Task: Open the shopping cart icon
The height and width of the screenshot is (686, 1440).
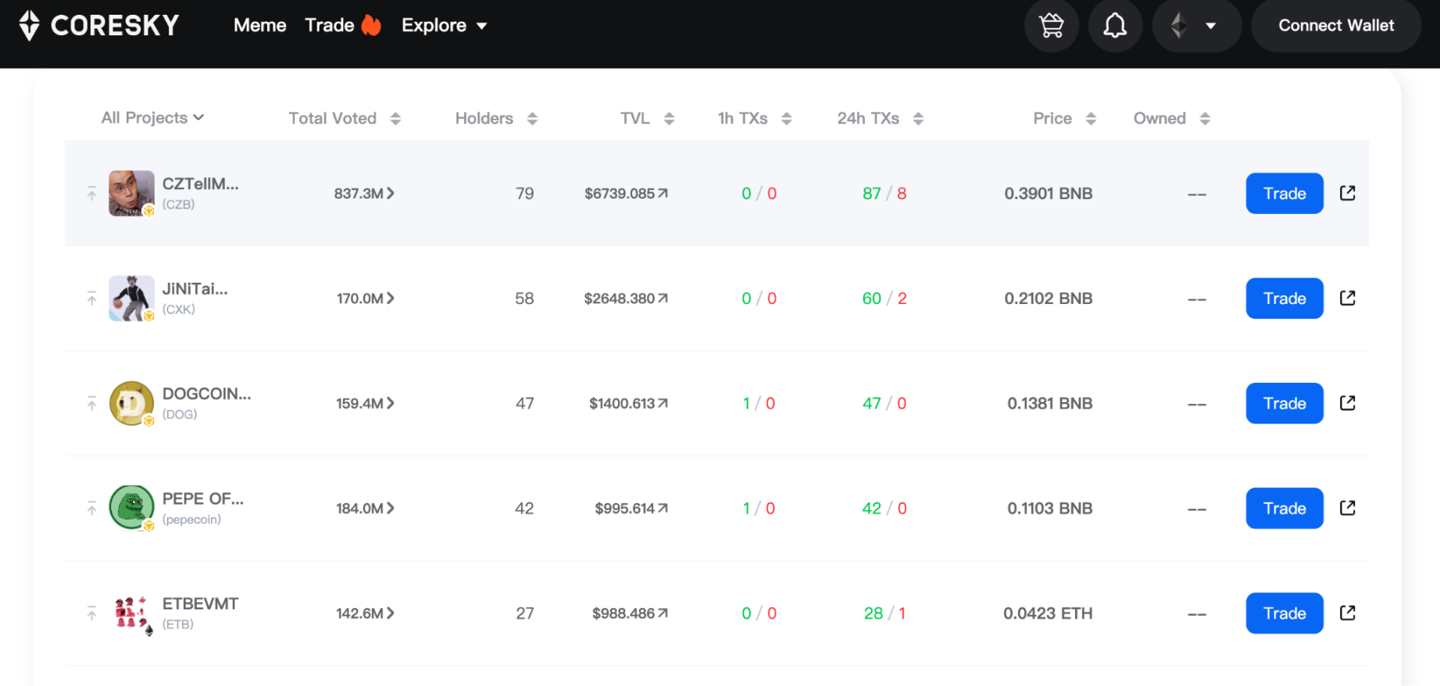Action: [x=1051, y=26]
